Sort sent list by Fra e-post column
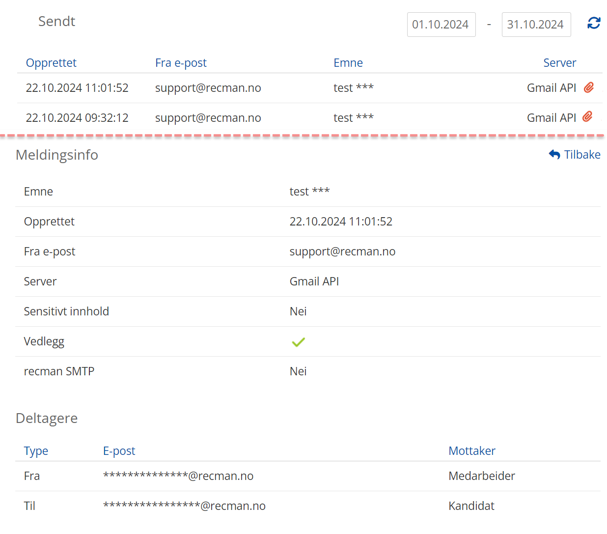The height and width of the screenshot is (534, 607). pyautogui.click(x=181, y=63)
